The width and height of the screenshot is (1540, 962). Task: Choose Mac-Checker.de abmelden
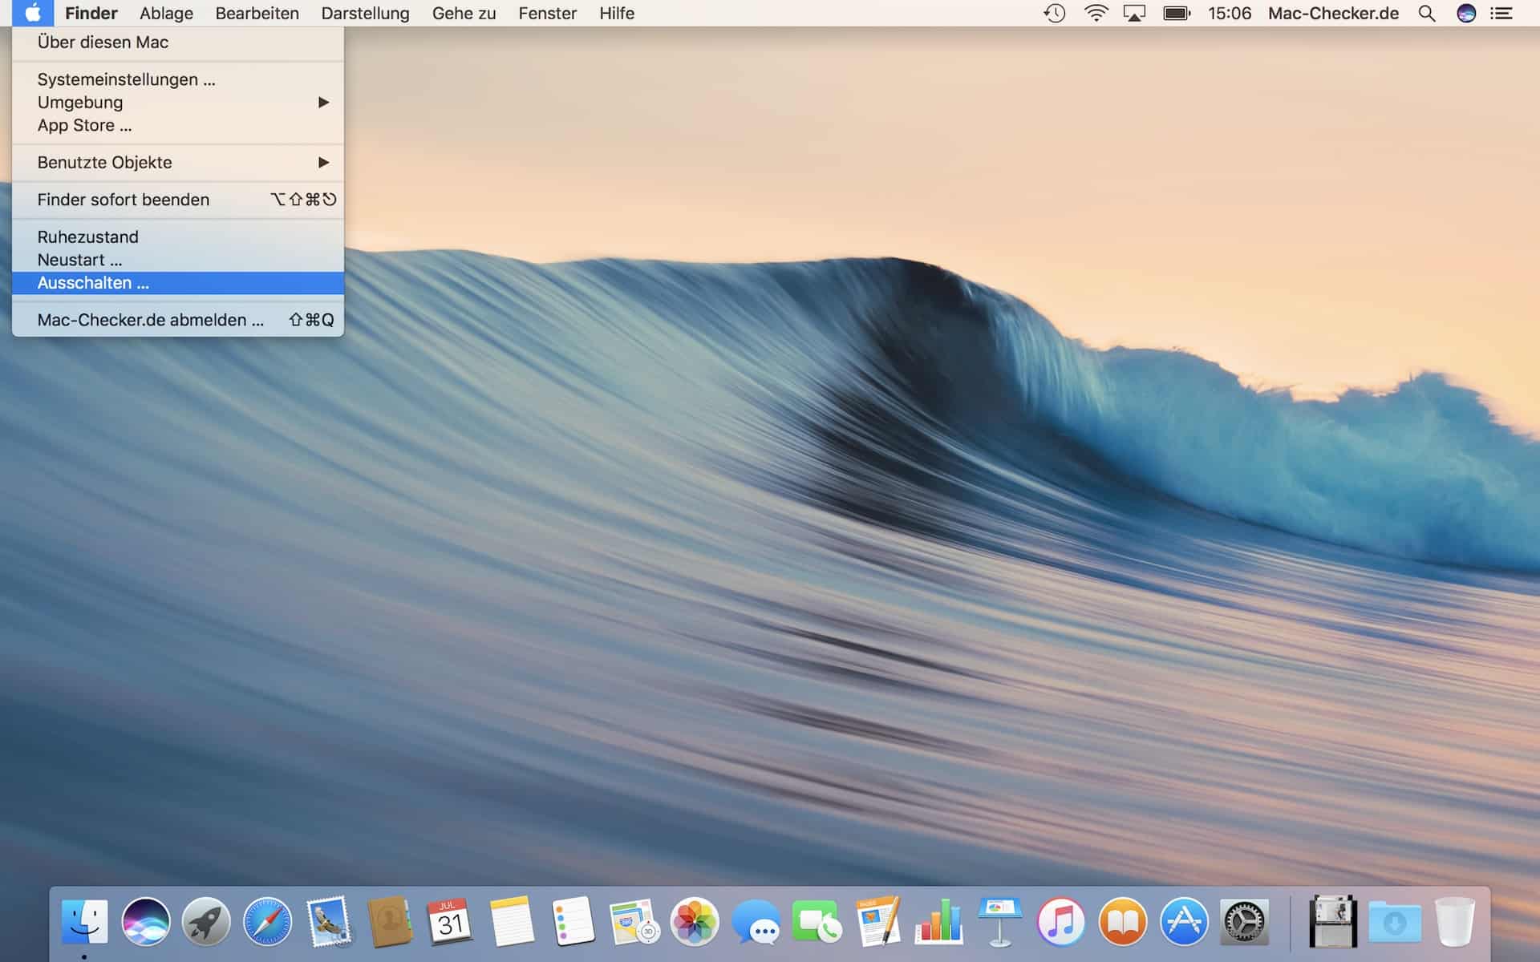[x=178, y=320]
